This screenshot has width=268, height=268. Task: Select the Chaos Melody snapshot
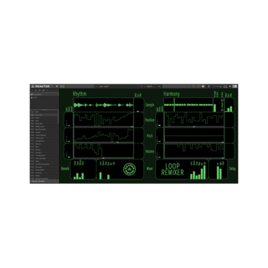click(x=44, y=135)
